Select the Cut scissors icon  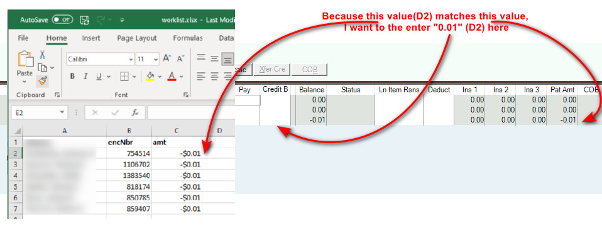click(43, 55)
